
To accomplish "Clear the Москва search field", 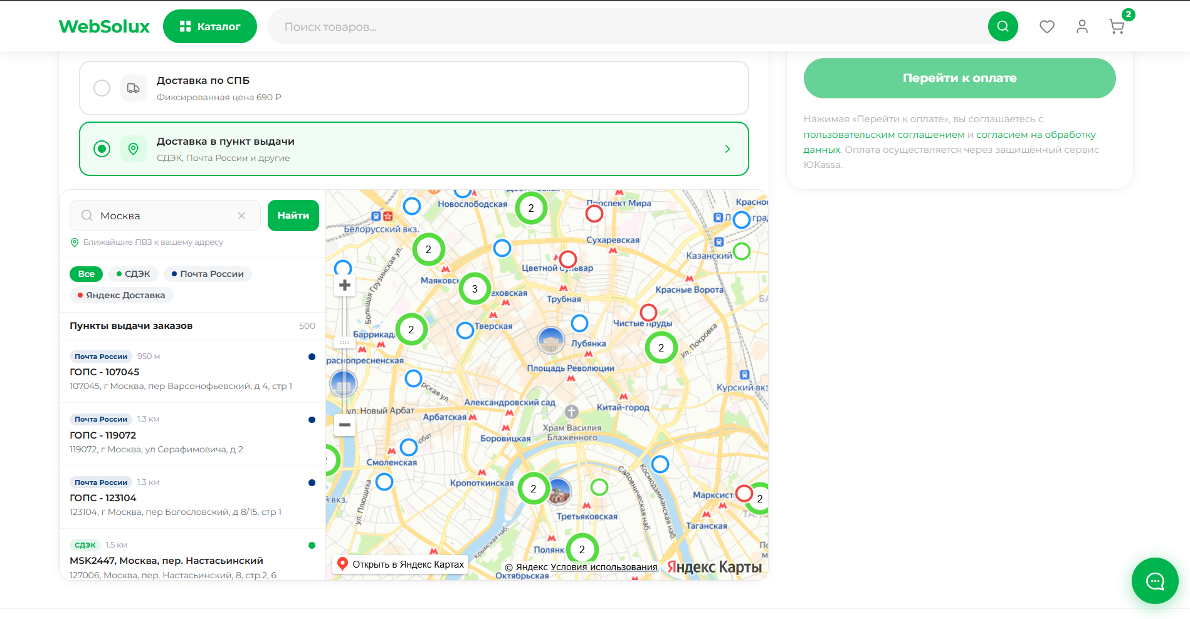I will pyautogui.click(x=241, y=216).
